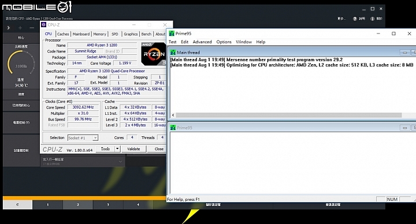
Task: Click the minus icon in Ryzen Master
Action: click(32, 28)
